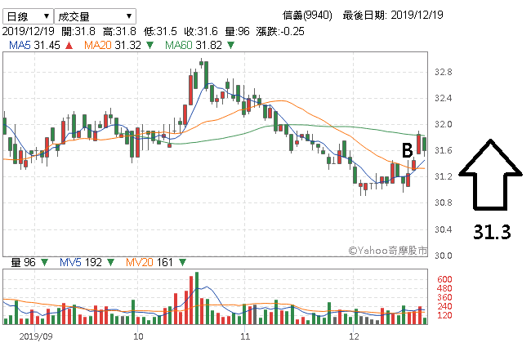Screen dimensions: 531x347
Task: Click the 32.0 price axis label
Action: point(444,125)
